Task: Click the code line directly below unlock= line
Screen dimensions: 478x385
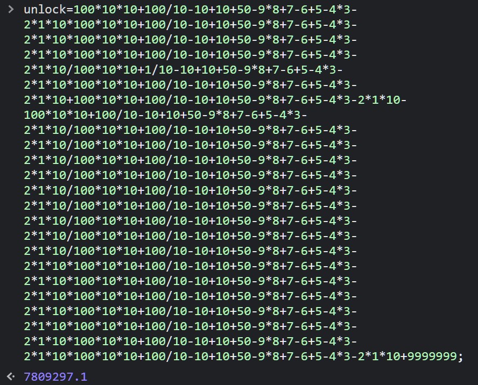Action: 191,24
